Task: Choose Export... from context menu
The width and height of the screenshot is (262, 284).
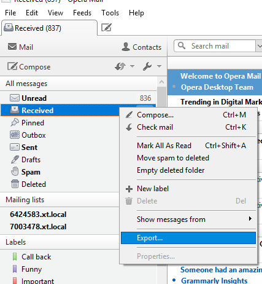Action: tap(188, 238)
